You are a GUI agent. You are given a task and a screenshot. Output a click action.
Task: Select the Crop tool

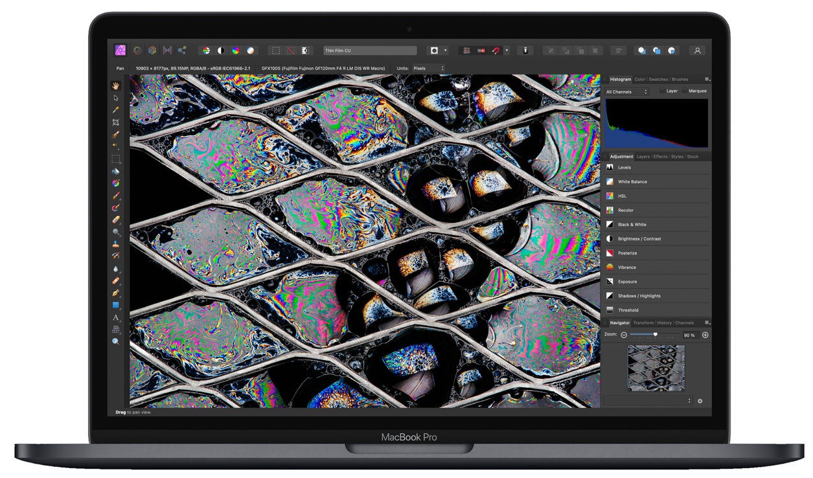[x=116, y=122]
